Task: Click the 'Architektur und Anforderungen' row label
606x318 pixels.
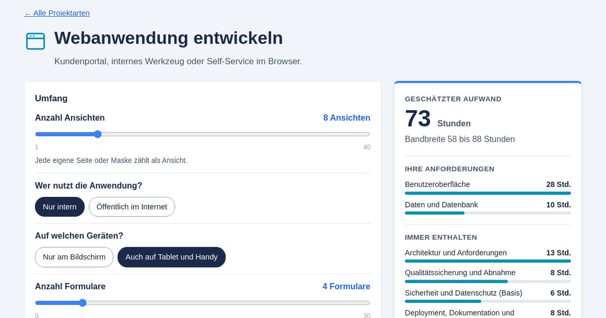Action: (456, 253)
